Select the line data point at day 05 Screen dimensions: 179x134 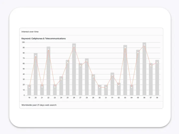(138, 53)
